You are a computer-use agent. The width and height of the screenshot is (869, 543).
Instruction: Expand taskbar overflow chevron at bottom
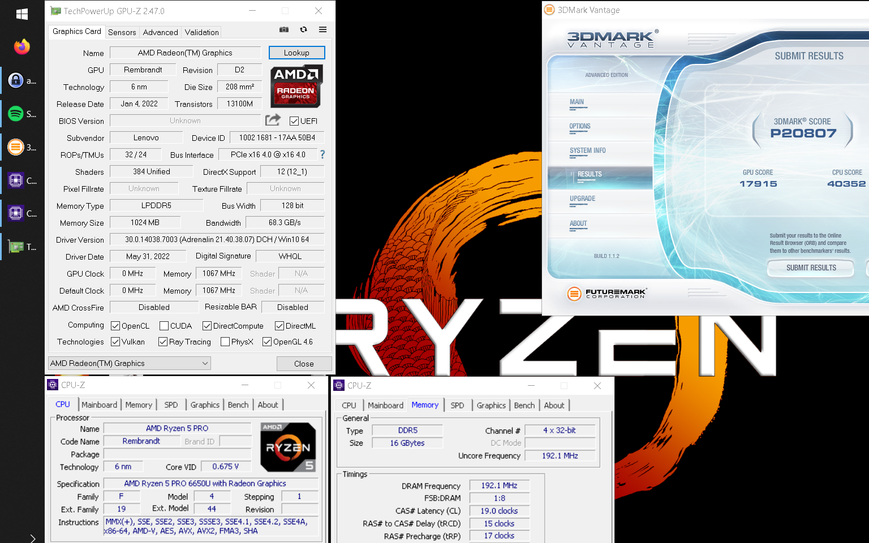[33, 538]
